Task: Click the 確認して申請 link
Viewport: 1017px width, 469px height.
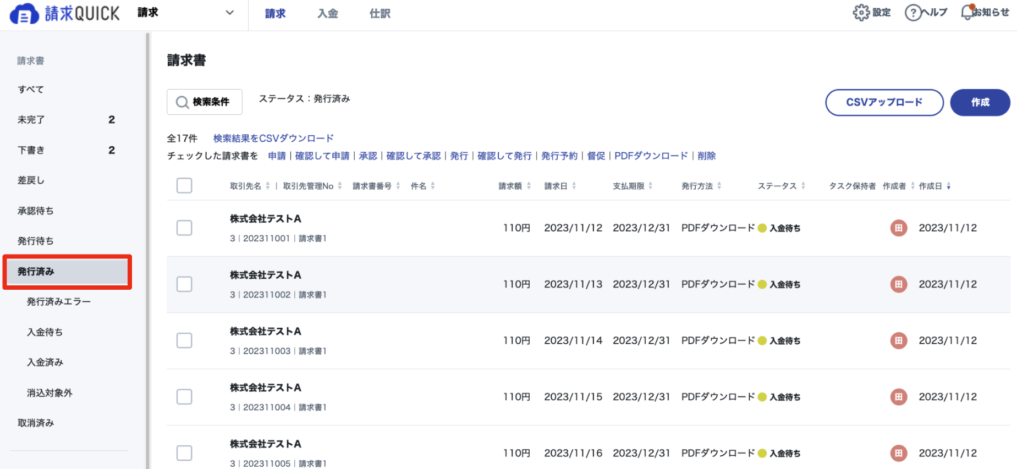Action: (322, 156)
